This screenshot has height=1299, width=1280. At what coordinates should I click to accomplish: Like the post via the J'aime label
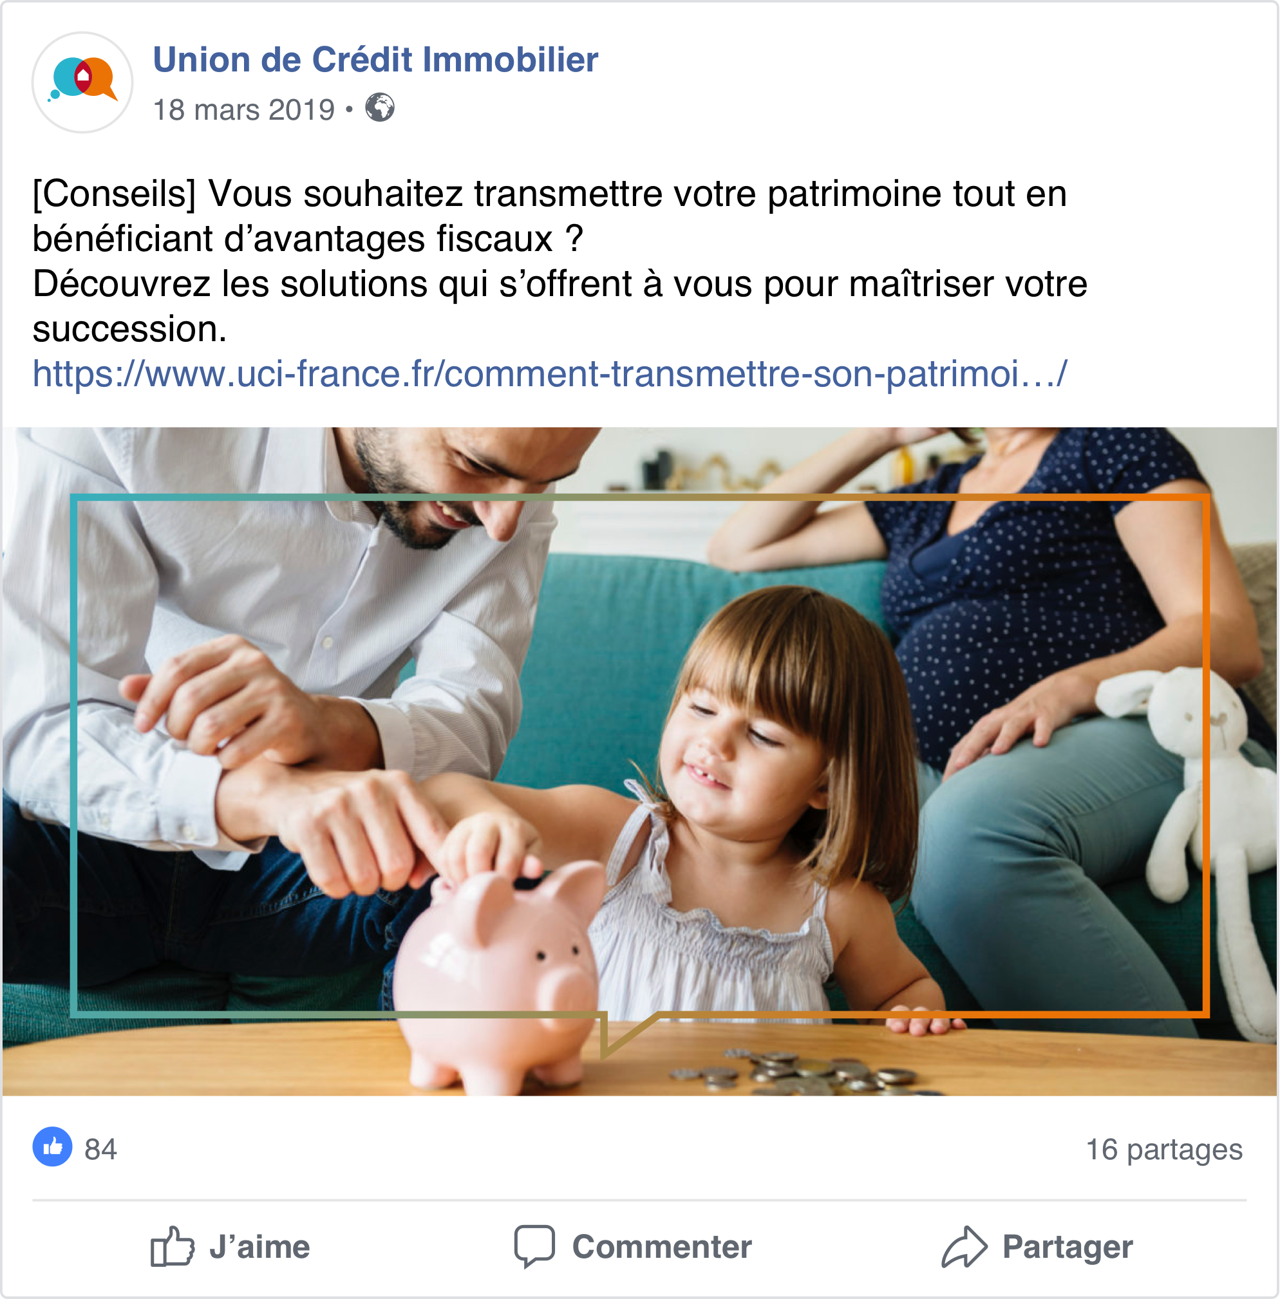pyautogui.click(x=259, y=1248)
